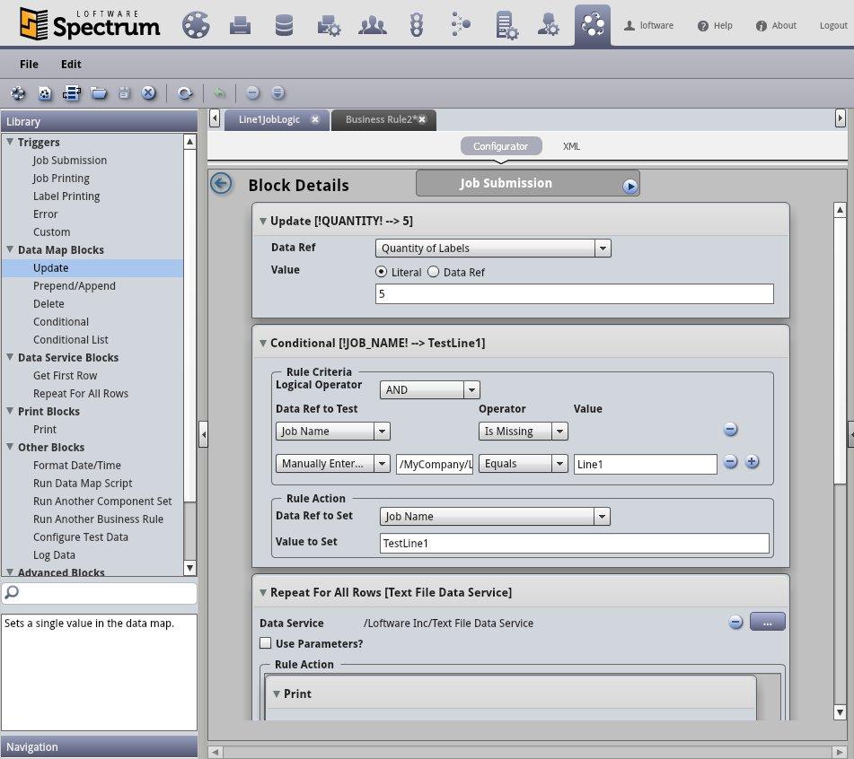Enable the Use Parameters checkbox
854x759 pixels.
[x=265, y=643]
